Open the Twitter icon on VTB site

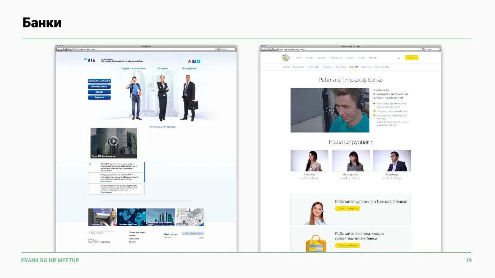(x=199, y=61)
